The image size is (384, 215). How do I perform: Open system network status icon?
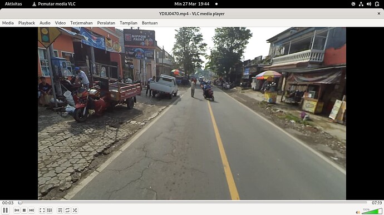click(361, 4)
